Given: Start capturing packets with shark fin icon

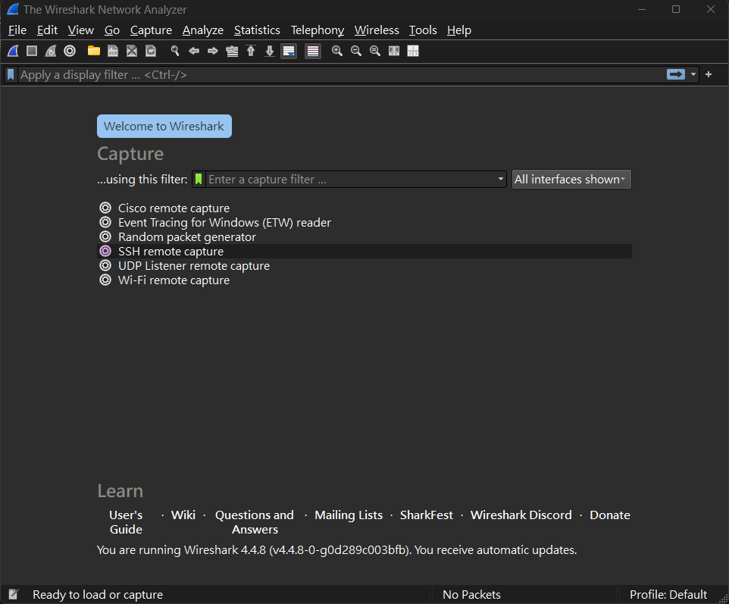Looking at the screenshot, I should 13,51.
